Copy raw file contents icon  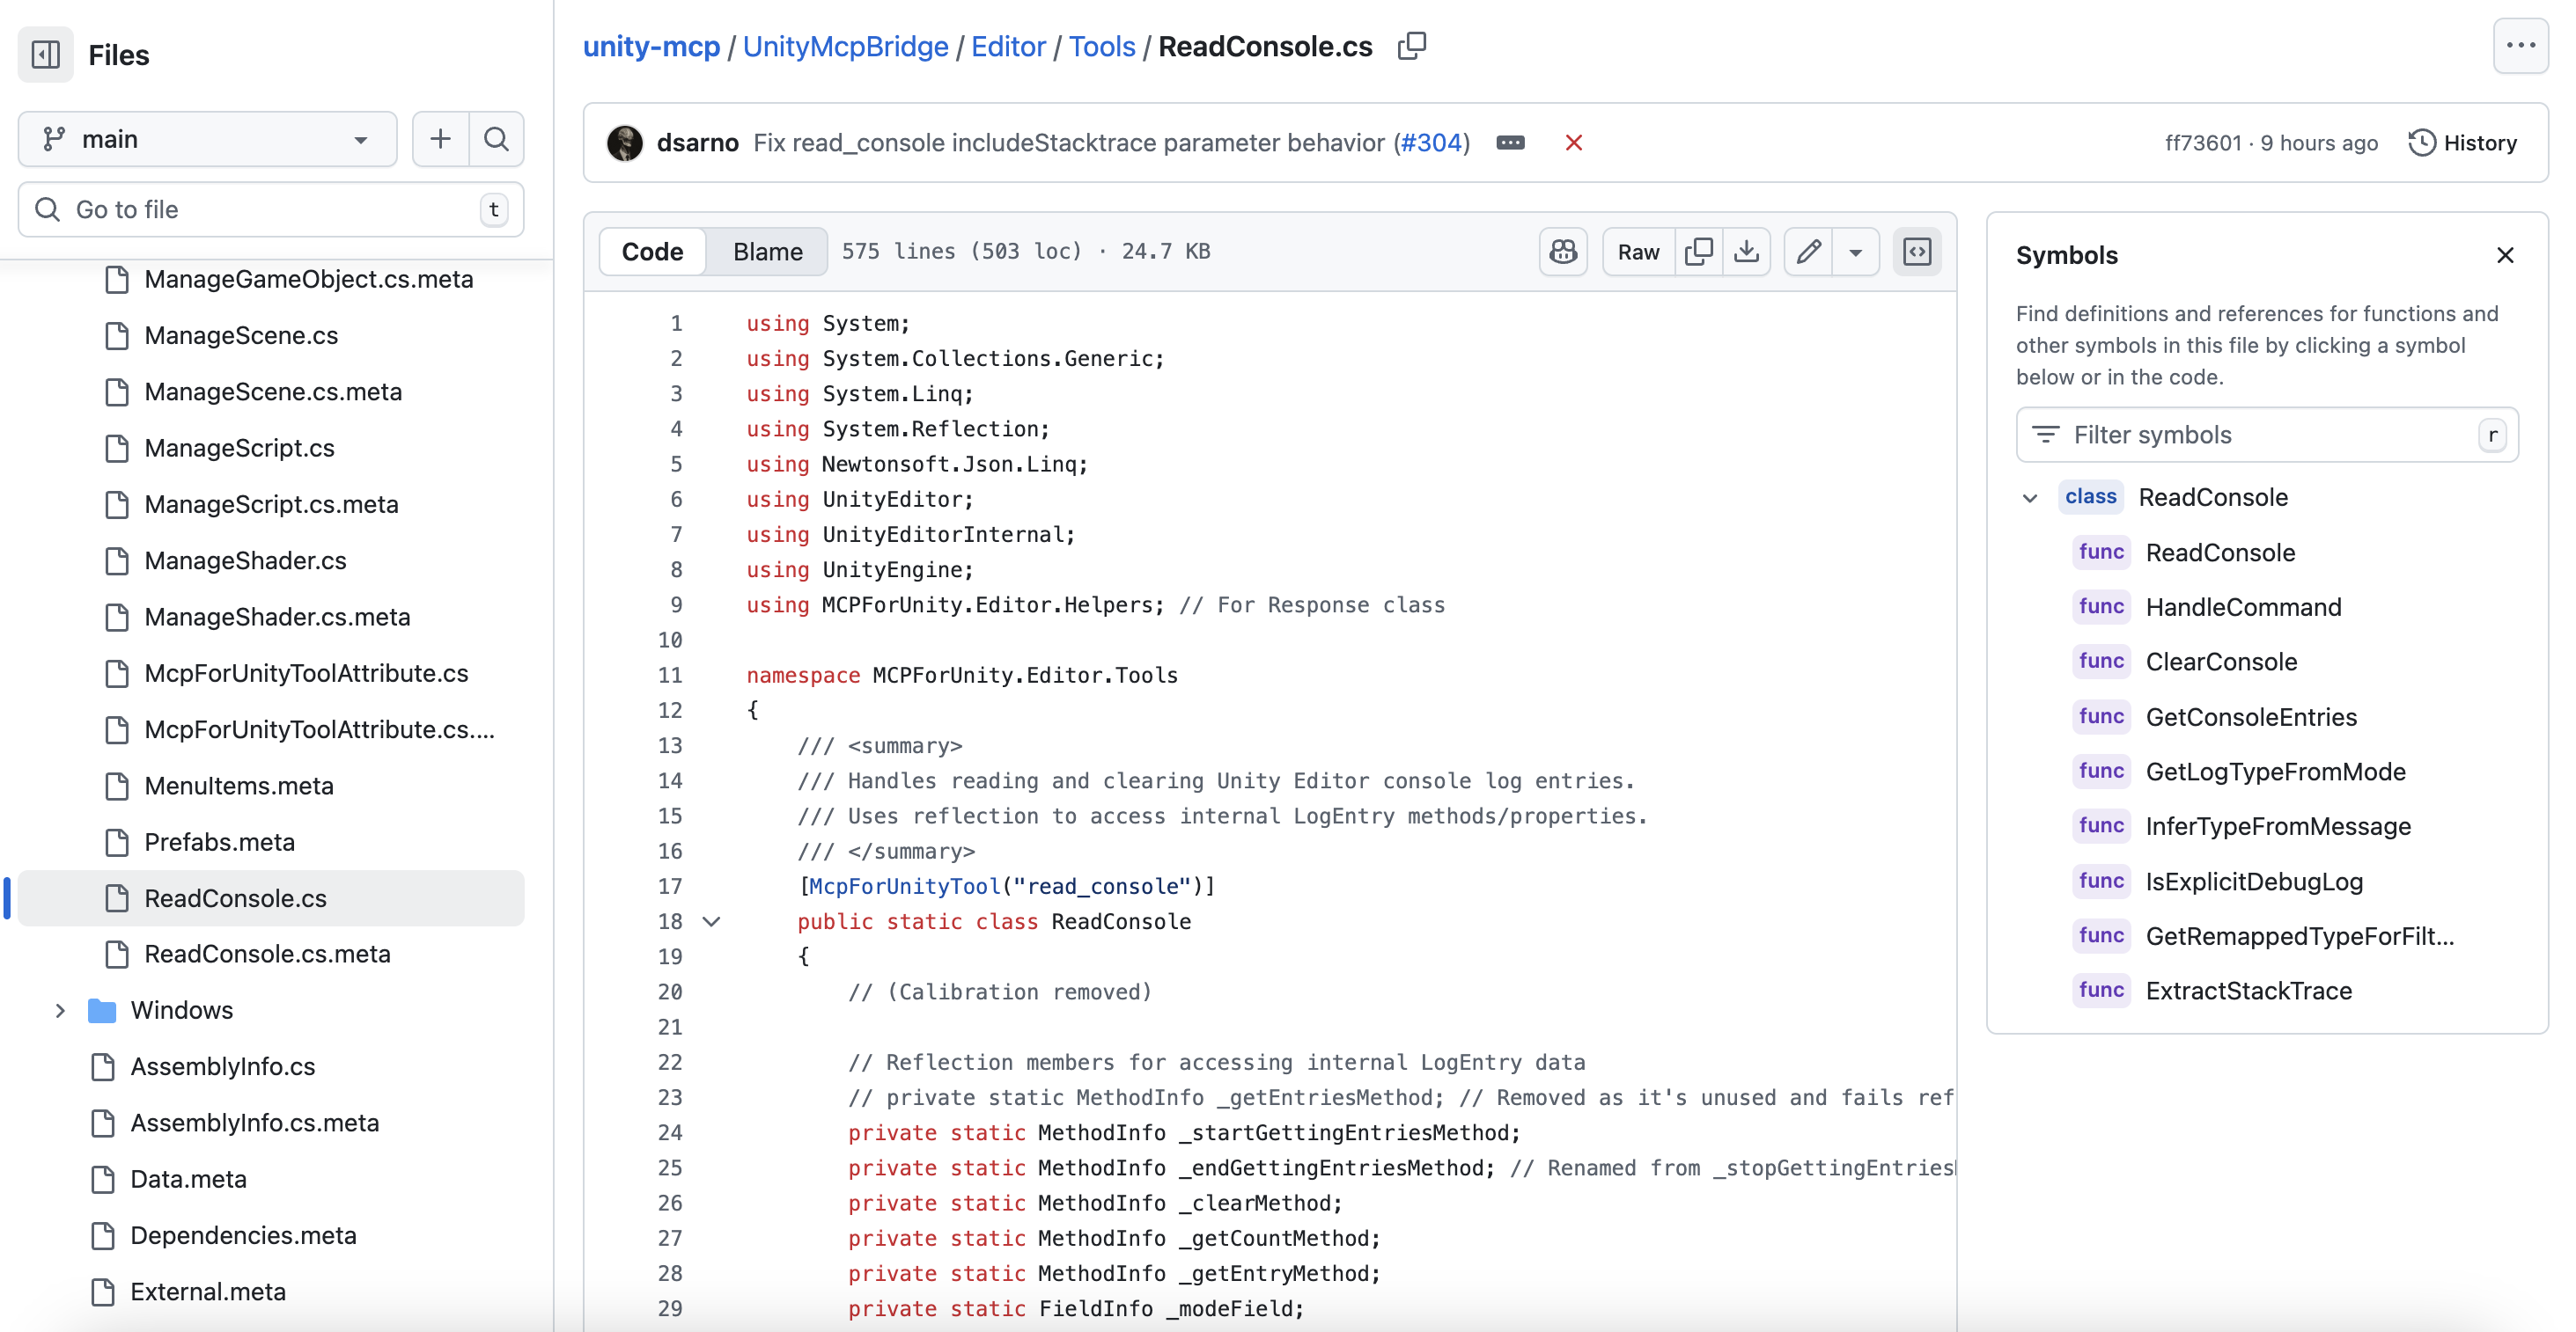[x=1698, y=252]
